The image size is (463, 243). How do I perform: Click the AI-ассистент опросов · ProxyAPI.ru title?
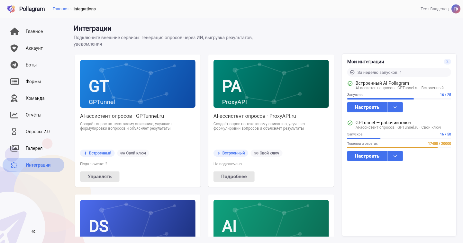coord(255,116)
